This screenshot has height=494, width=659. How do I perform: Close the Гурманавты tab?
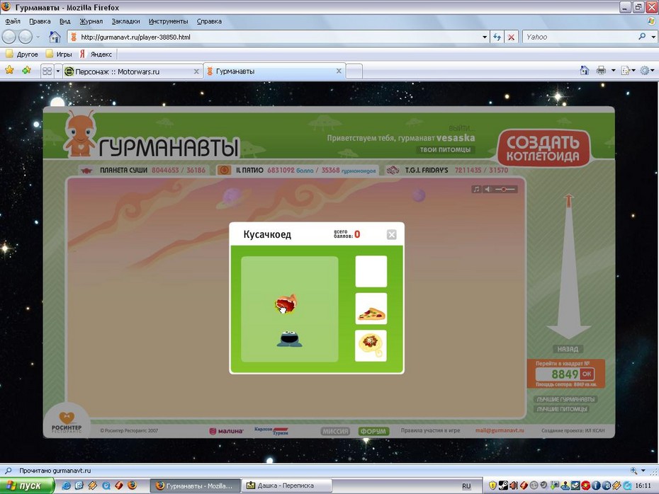pyautogui.click(x=339, y=71)
